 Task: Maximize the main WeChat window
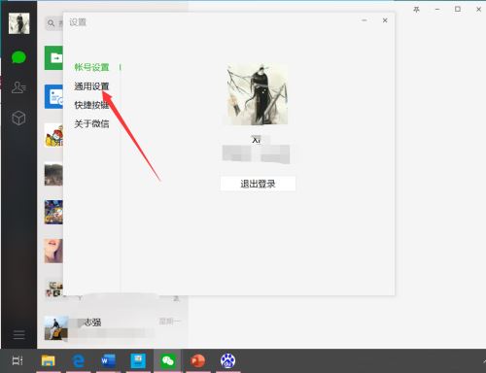[x=458, y=10]
